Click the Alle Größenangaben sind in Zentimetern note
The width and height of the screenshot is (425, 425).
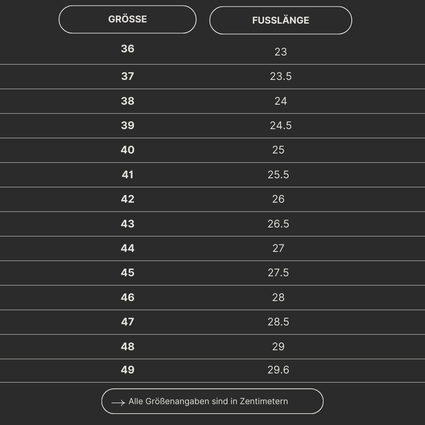(208, 401)
